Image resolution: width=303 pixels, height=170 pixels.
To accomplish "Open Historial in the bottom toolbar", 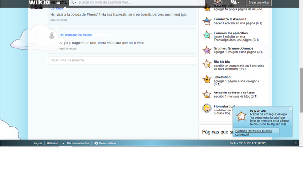I will [52, 143].
